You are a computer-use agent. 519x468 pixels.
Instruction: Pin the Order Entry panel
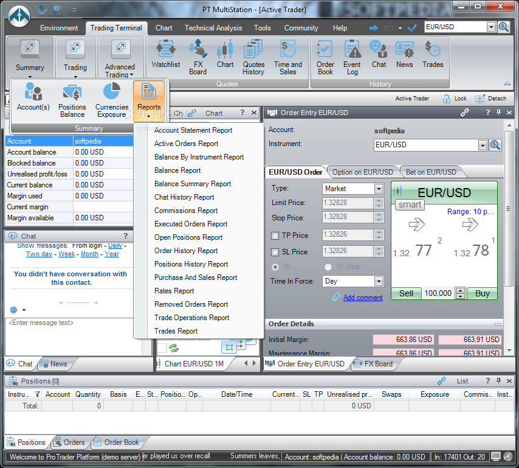pyautogui.click(x=498, y=113)
